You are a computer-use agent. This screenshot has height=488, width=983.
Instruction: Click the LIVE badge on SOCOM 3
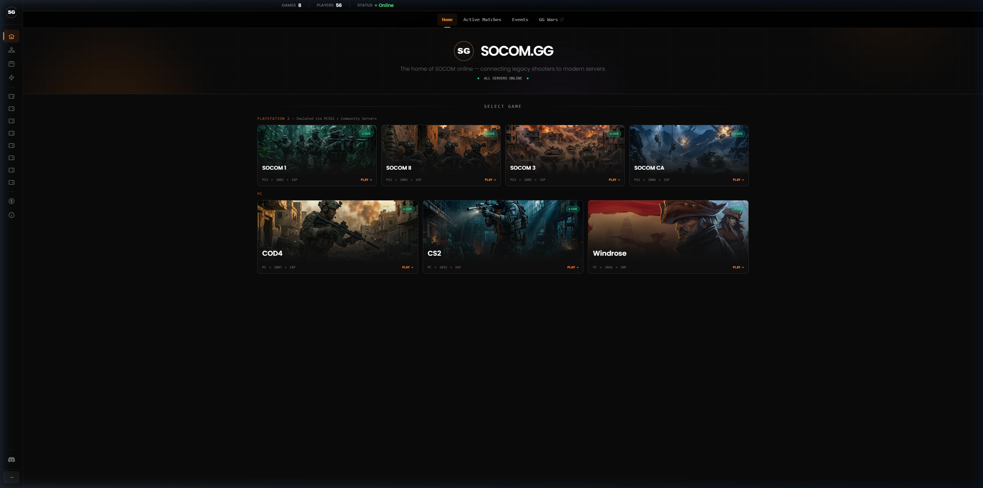[614, 134]
